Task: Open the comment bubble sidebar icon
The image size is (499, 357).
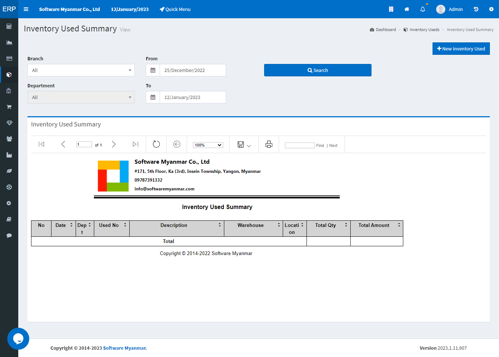Action: pos(9,235)
